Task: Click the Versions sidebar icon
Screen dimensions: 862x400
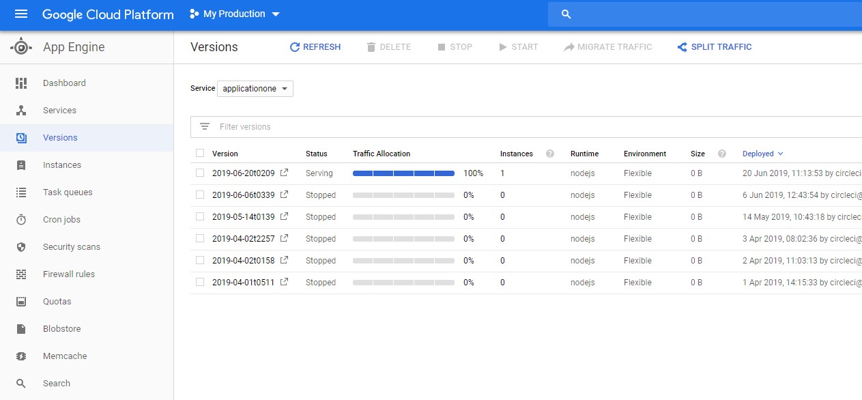Action: [21, 138]
